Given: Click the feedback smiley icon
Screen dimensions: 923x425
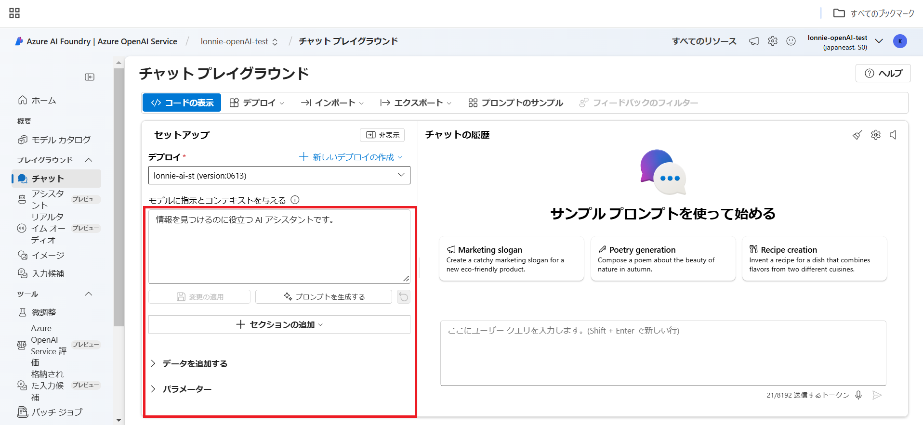Looking at the screenshot, I should tap(791, 41).
